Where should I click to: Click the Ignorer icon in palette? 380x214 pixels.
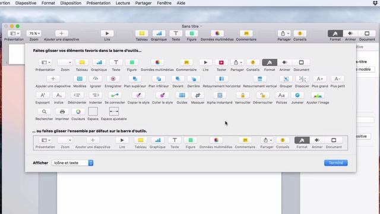(x=96, y=79)
